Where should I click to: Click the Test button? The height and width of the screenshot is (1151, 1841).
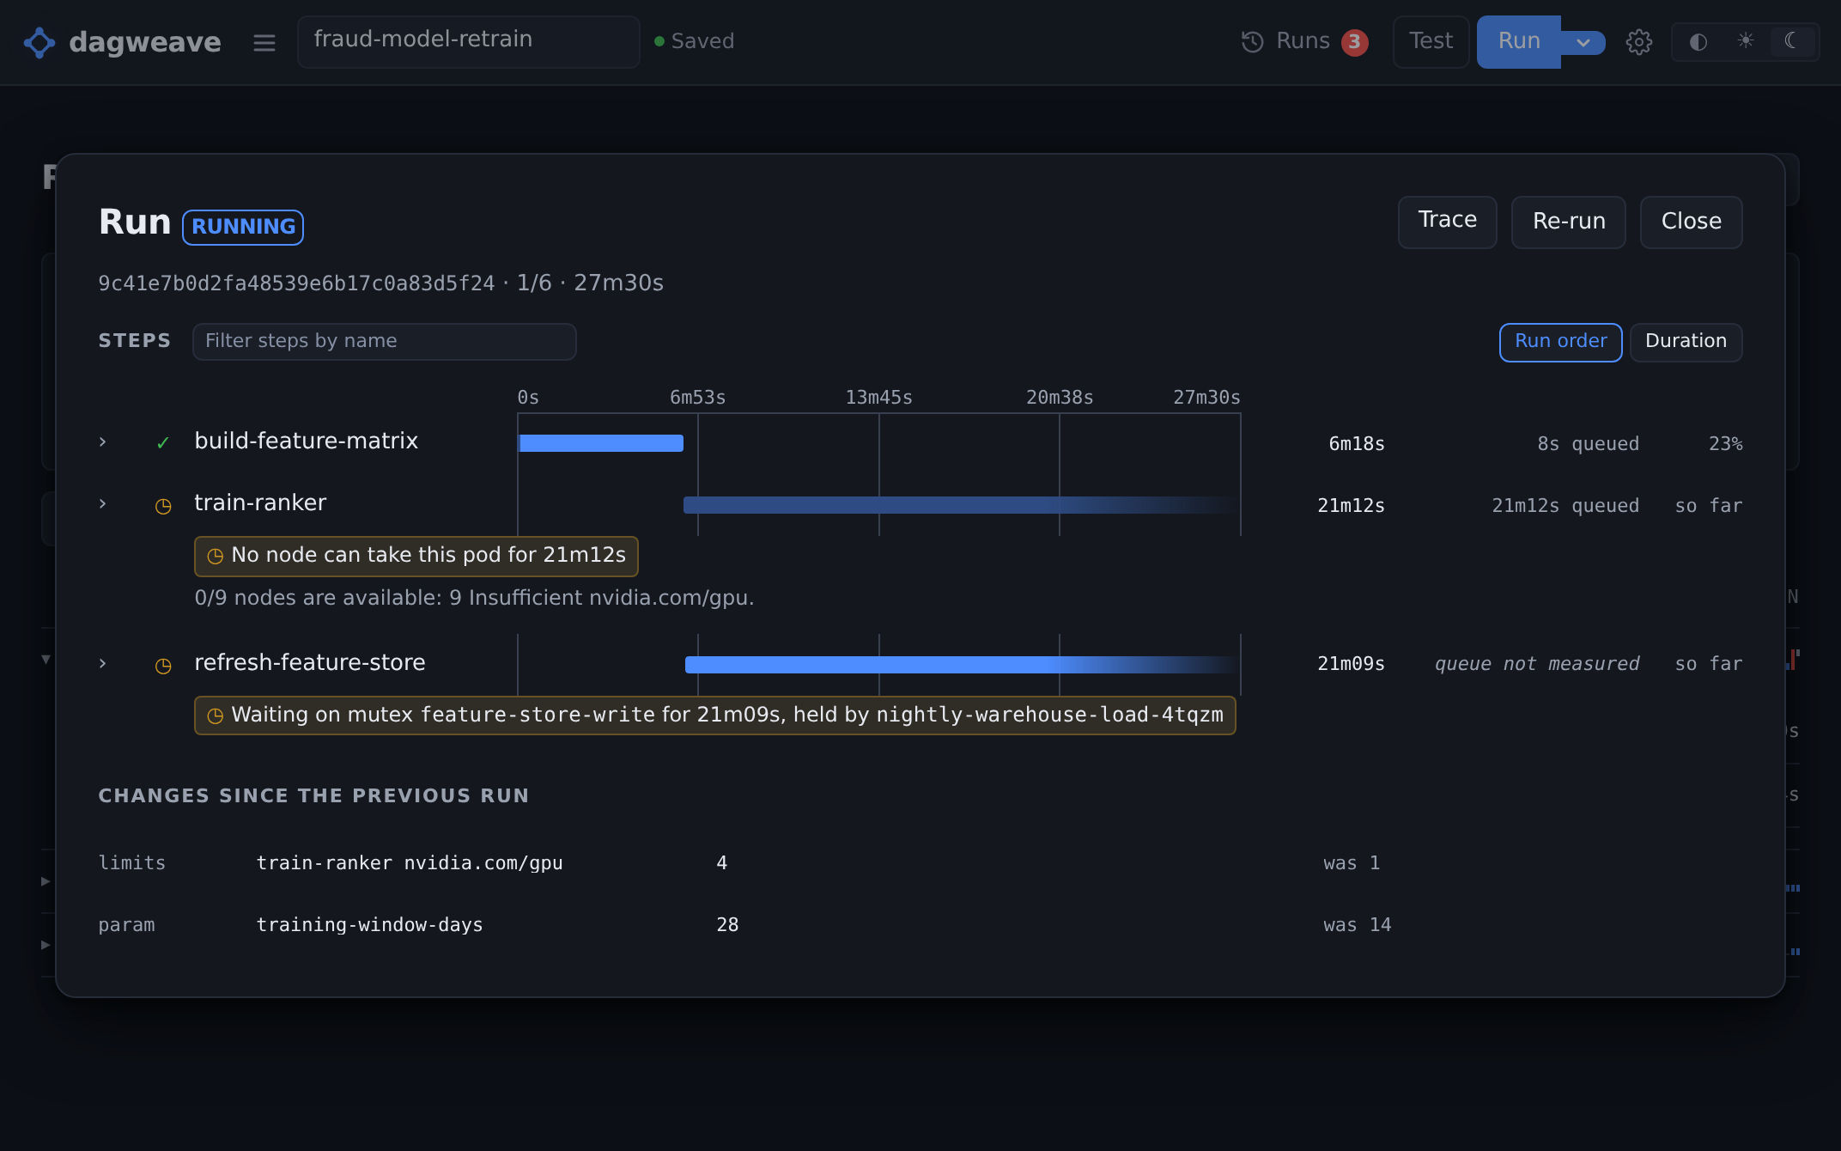[1431, 41]
